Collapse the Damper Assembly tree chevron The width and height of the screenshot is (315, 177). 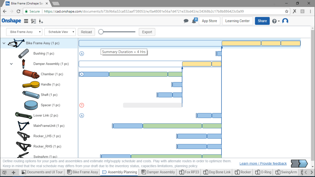pyautogui.click(x=11, y=64)
